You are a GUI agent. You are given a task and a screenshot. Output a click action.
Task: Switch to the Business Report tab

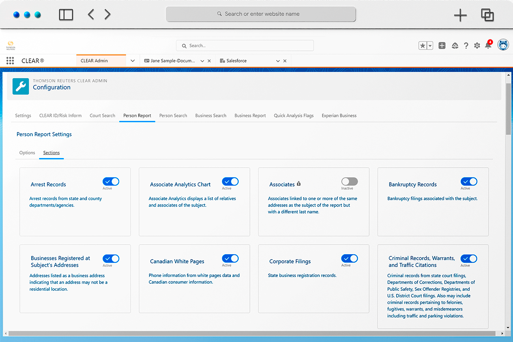(250, 115)
